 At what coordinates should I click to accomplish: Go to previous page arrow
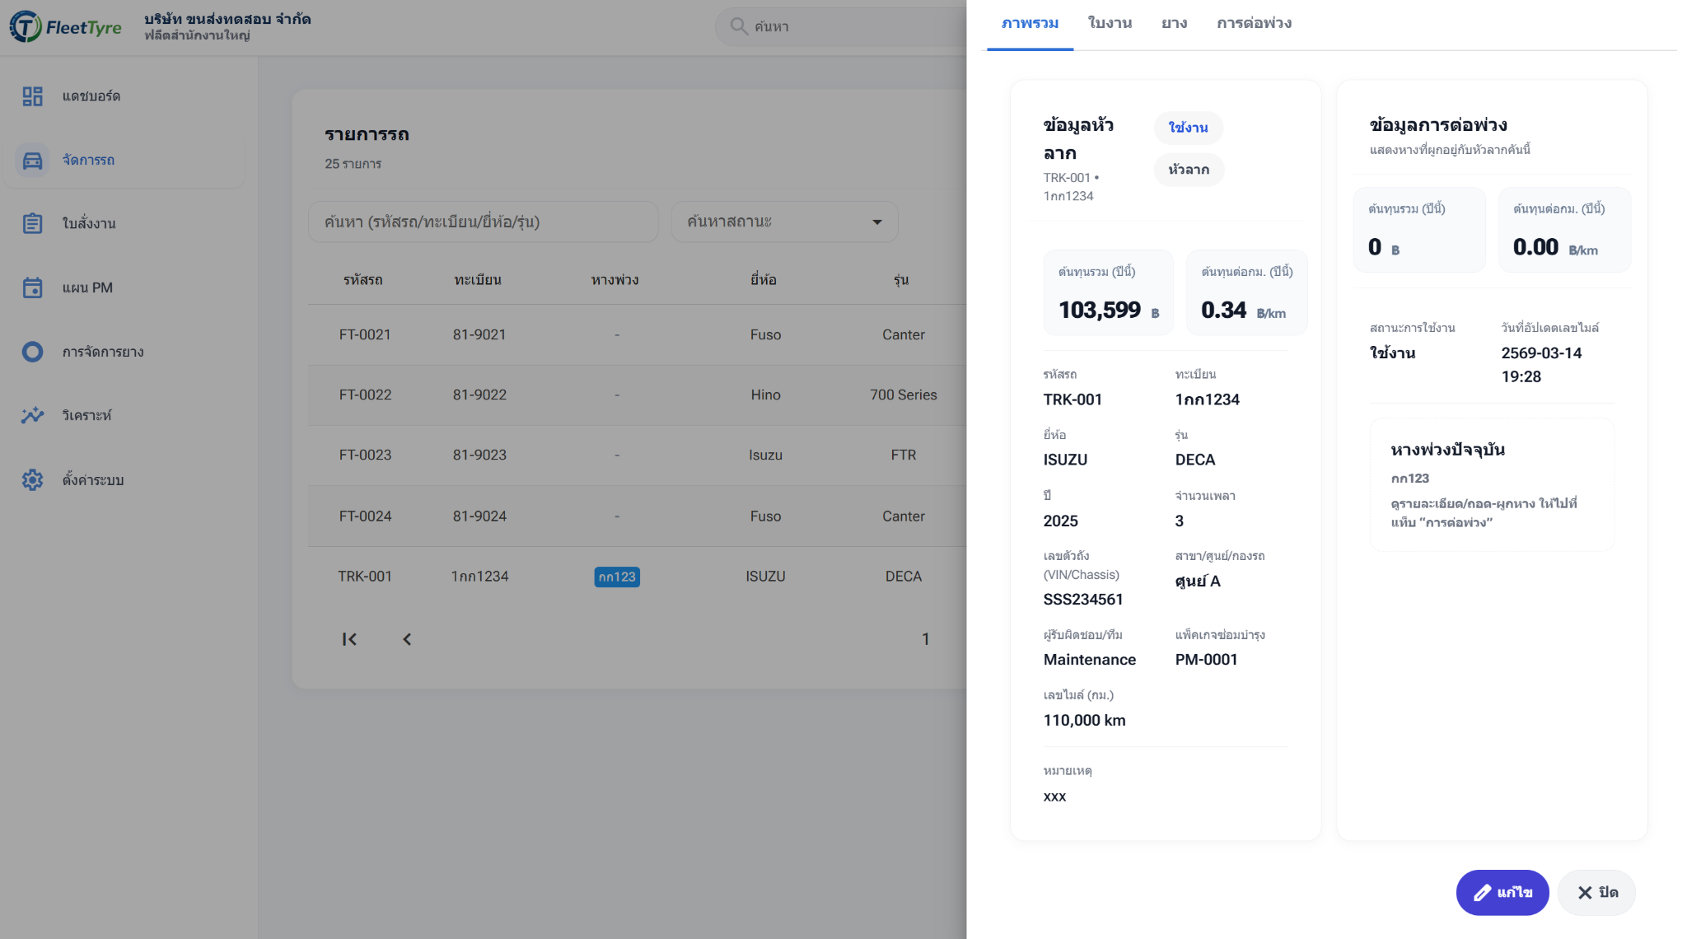click(407, 639)
